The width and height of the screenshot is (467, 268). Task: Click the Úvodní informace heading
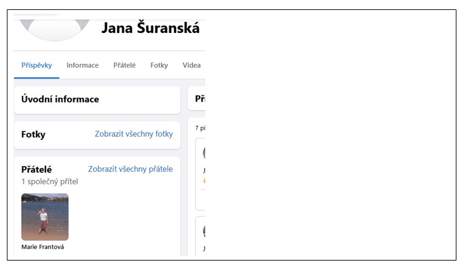tap(60, 99)
